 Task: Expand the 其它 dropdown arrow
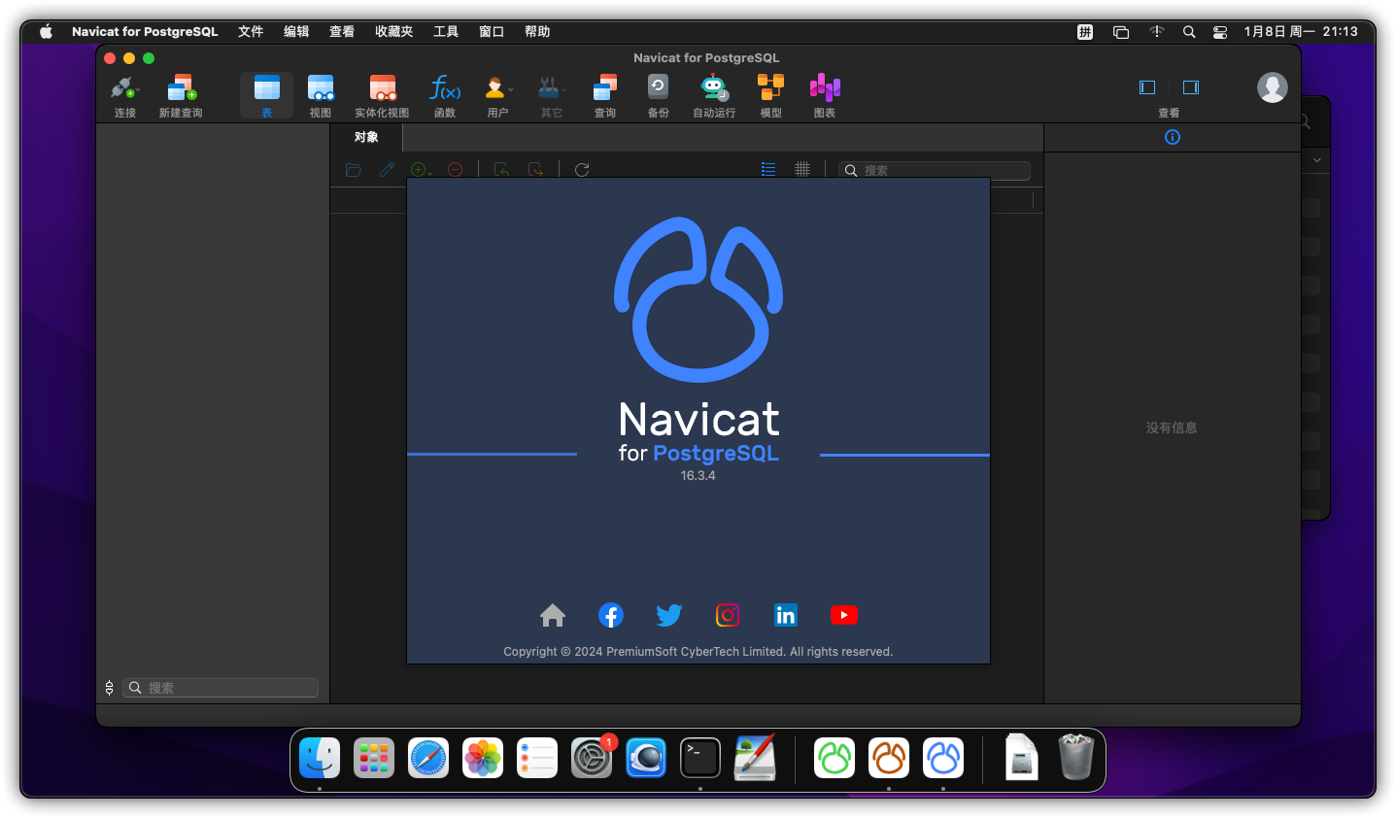564,90
